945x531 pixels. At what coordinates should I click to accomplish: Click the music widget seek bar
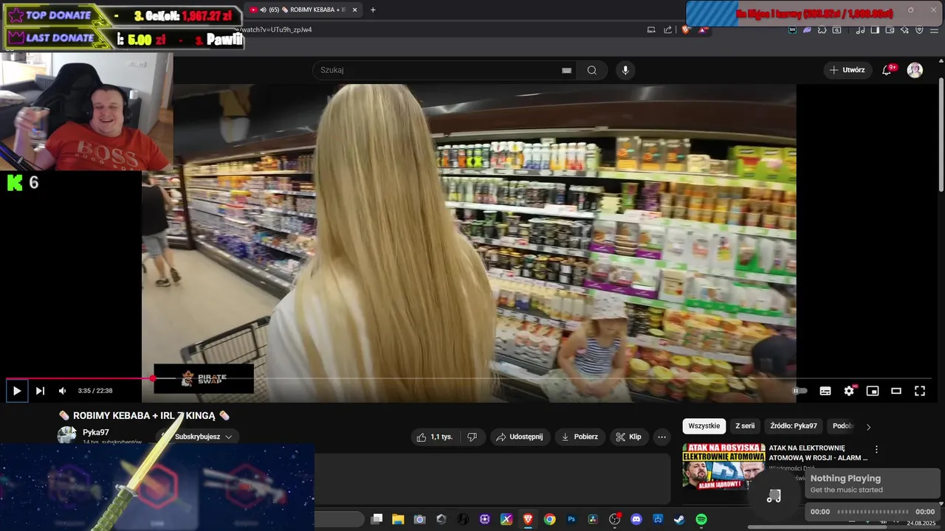pyautogui.click(x=873, y=512)
